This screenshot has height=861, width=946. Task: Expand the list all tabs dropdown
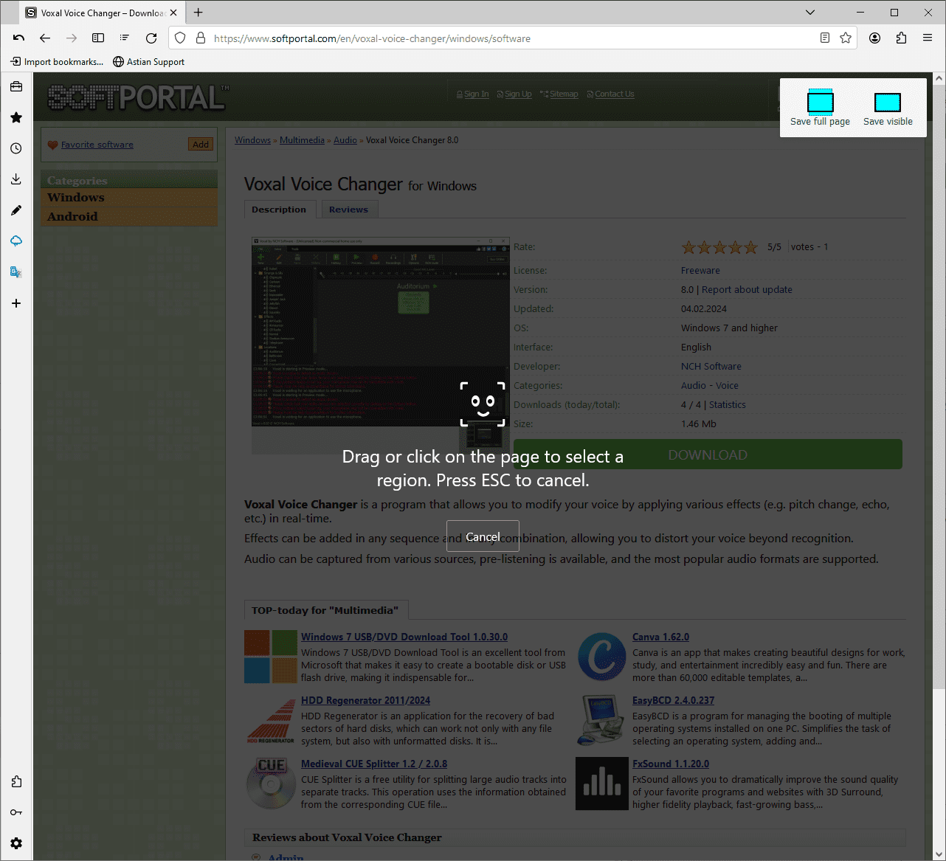(810, 13)
